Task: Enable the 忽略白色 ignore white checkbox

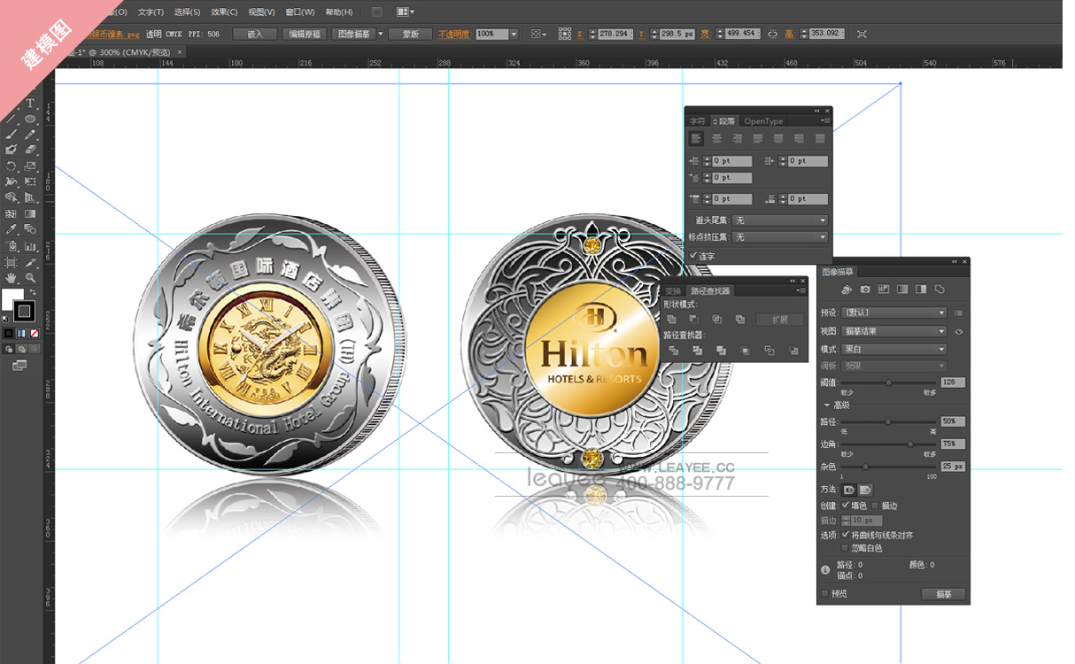Action: (845, 548)
